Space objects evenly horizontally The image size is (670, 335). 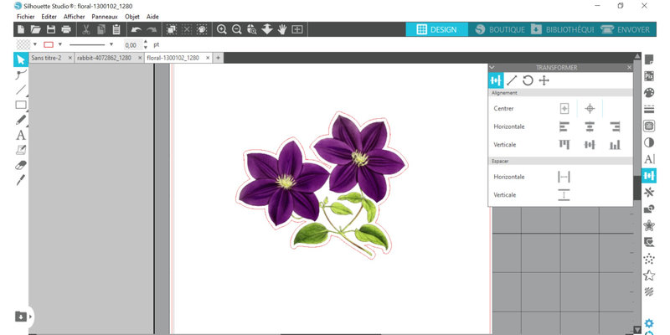click(564, 177)
